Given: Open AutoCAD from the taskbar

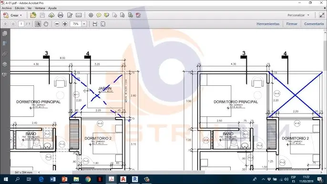Looking at the screenshot, I should click(123, 179).
